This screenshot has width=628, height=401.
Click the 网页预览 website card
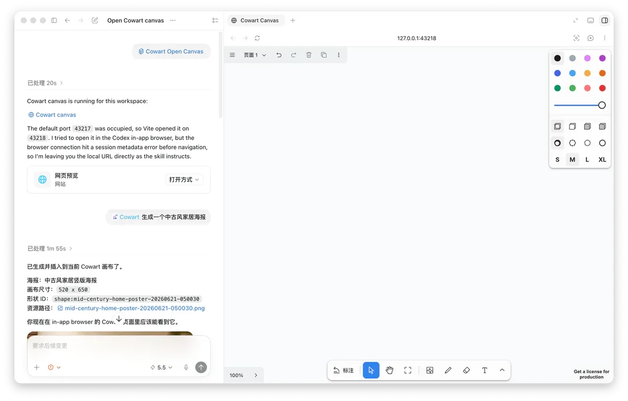point(119,180)
